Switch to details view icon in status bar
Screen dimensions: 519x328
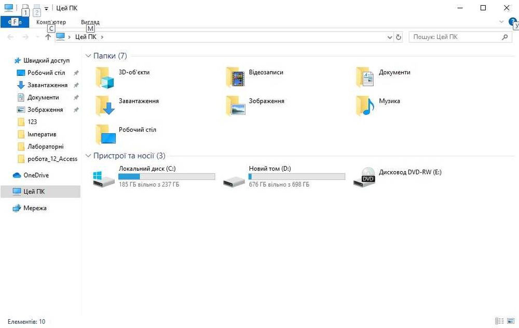click(x=499, y=321)
